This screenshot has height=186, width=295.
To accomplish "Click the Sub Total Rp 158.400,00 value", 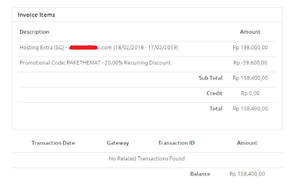I will pyautogui.click(x=250, y=78).
